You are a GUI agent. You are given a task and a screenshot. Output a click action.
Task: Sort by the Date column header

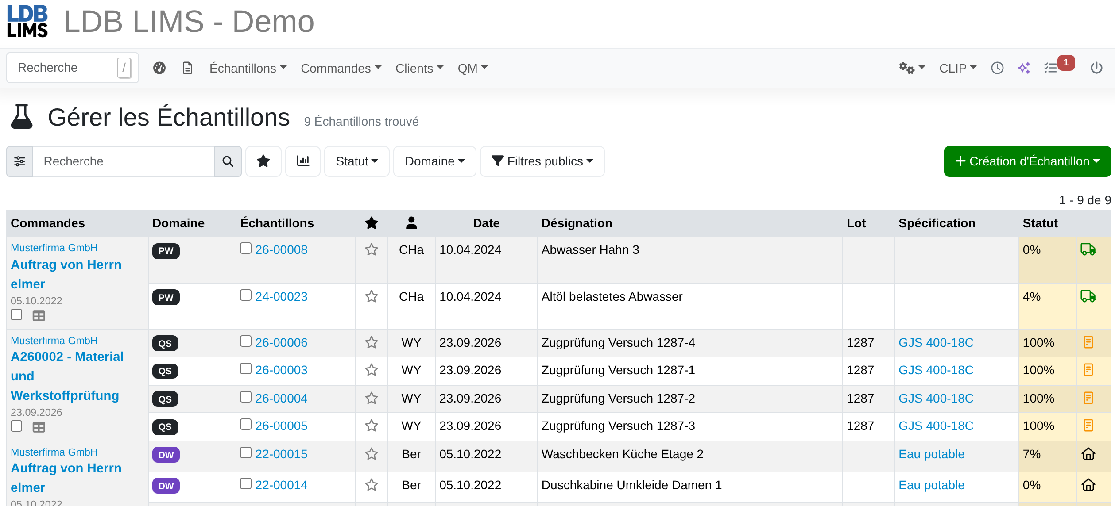click(x=486, y=223)
